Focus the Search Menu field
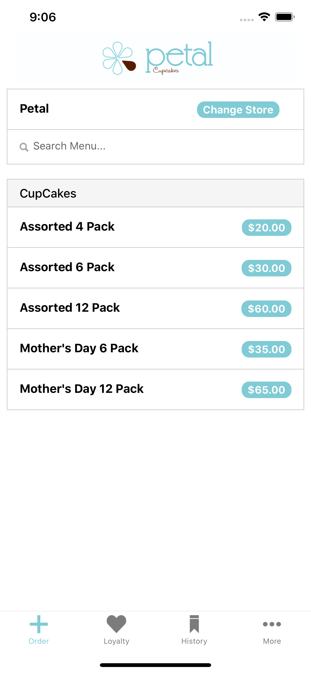The image size is (311, 673). click(x=155, y=147)
